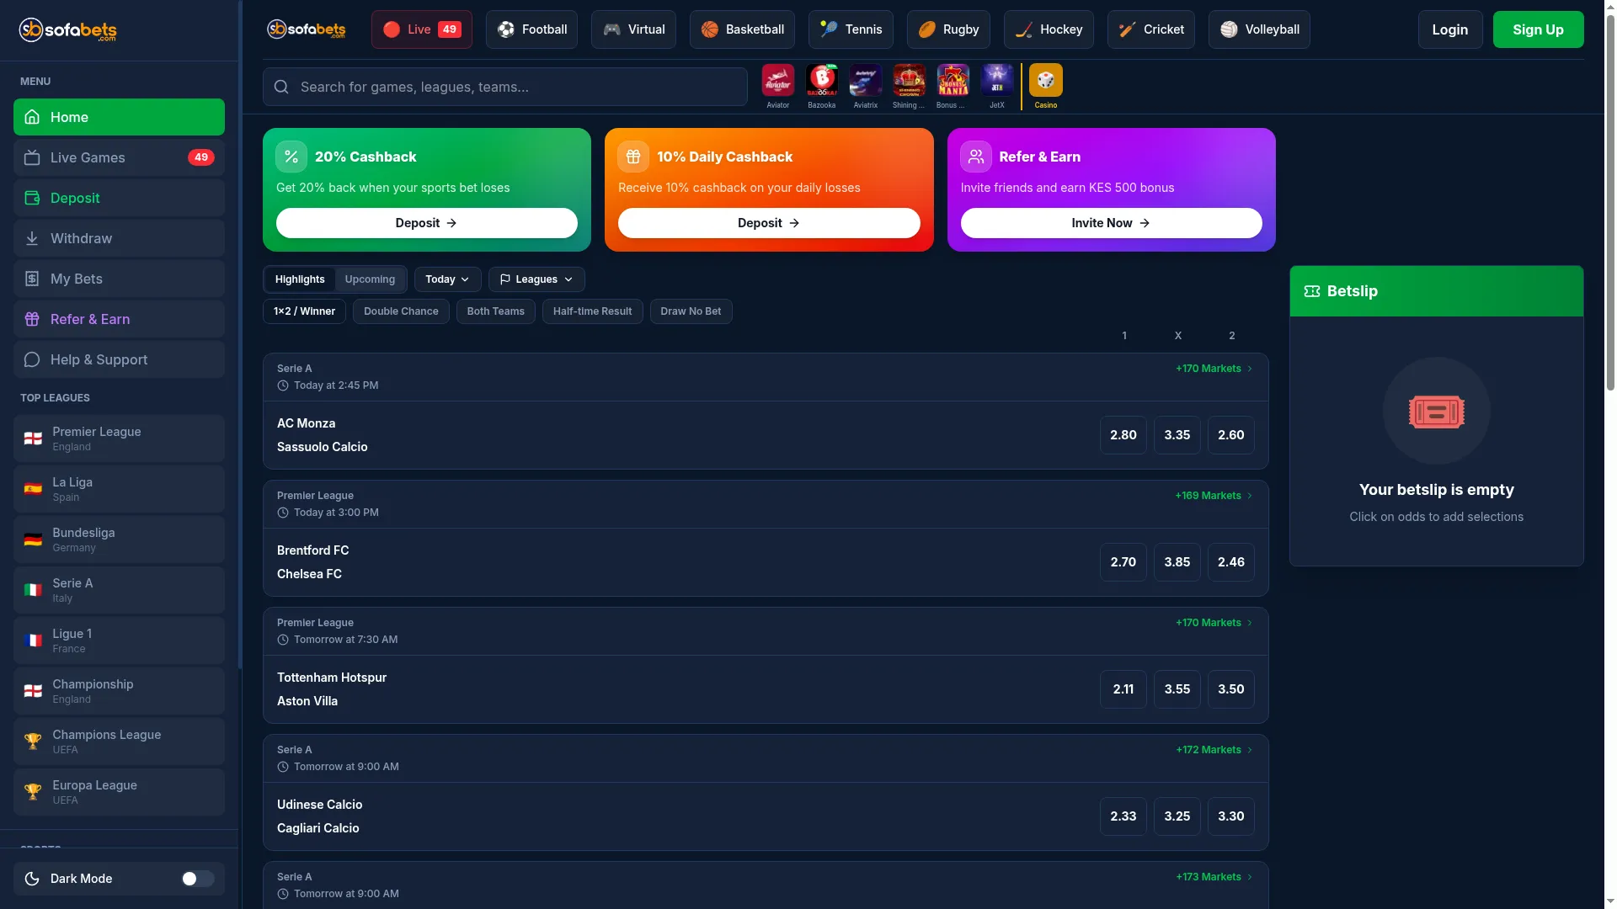The width and height of the screenshot is (1617, 909).
Task: Open the Cricket sport tab
Action: [x=1150, y=29]
